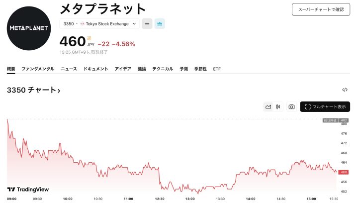Click the red 460 current price label
Image resolution: width=358 pixels, height=206 pixels.
[x=343, y=172]
